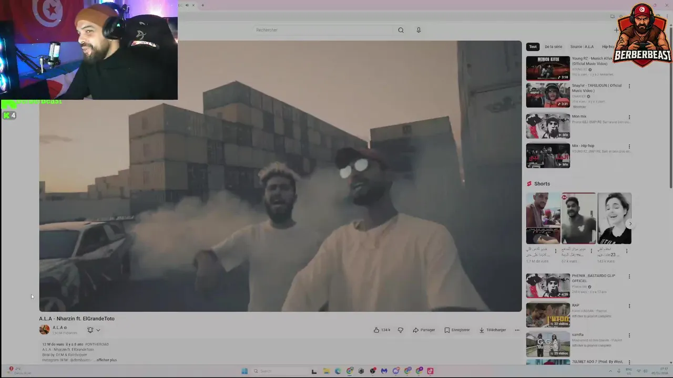The height and width of the screenshot is (378, 673).
Task: Activate voice search microphone icon
Action: [x=419, y=30]
